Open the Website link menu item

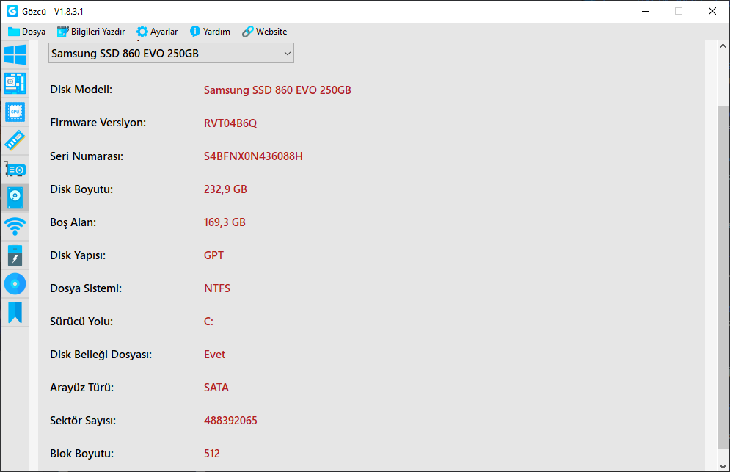[264, 32]
